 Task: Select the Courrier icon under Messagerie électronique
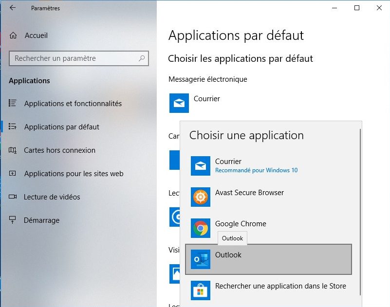(179, 103)
